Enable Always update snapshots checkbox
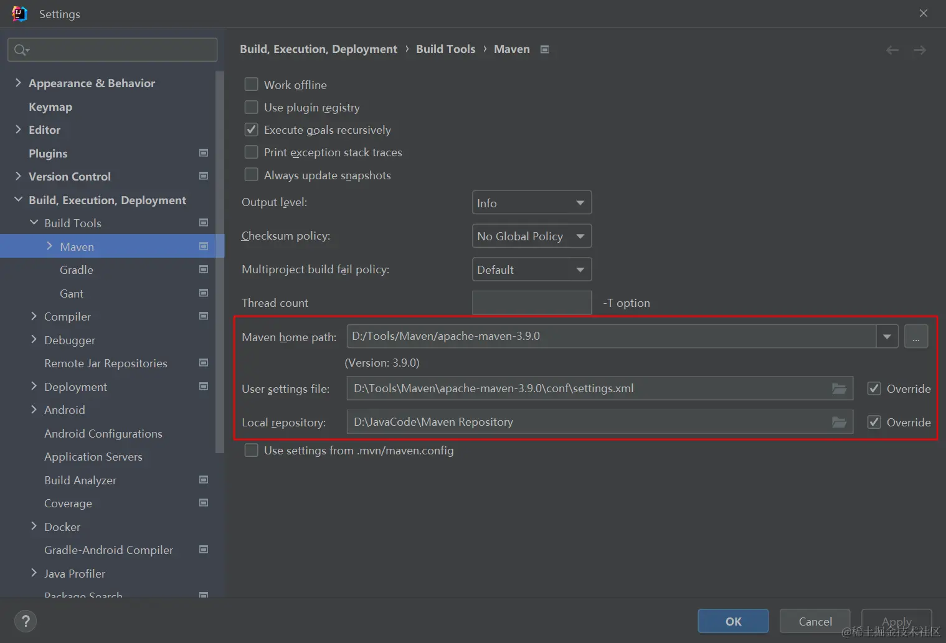Image resolution: width=946 pixels, height=643 pixels. [251, 175]
